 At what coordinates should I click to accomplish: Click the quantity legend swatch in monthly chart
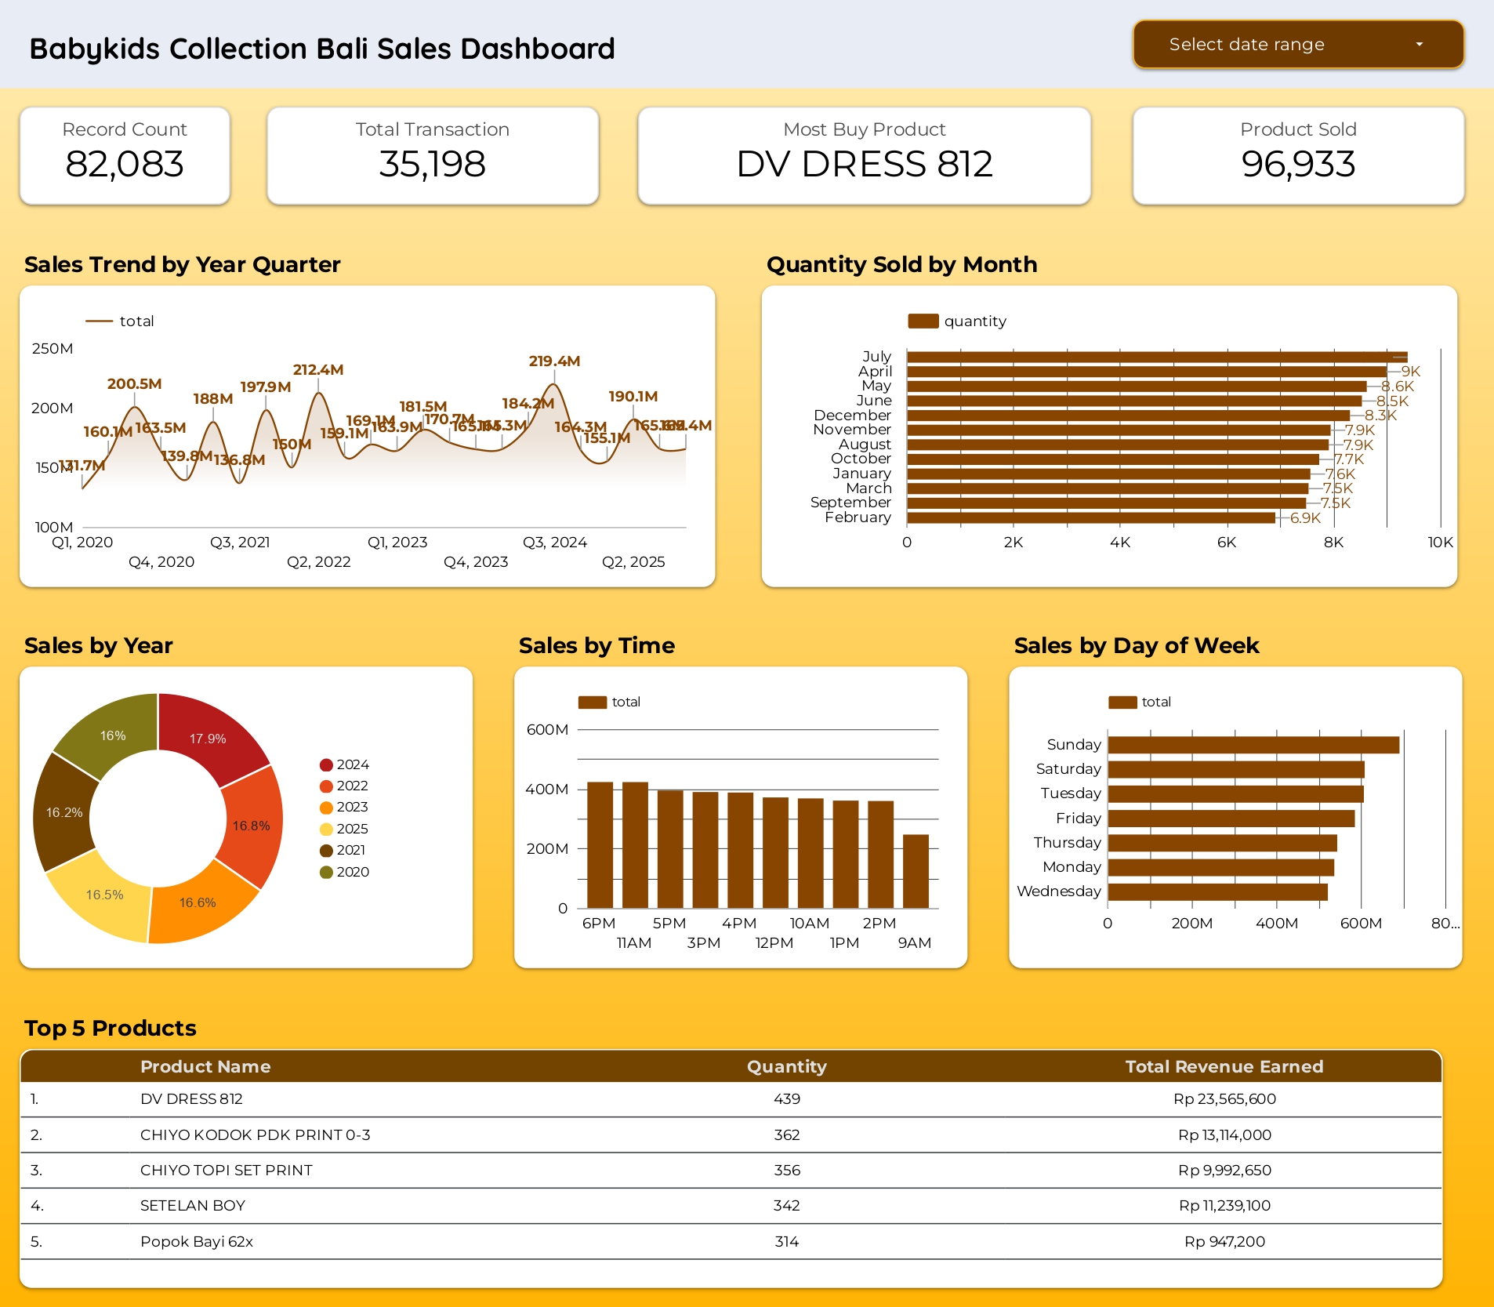923,321
